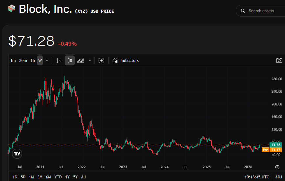Click the TradingView logo on chart

pos(17,154)
